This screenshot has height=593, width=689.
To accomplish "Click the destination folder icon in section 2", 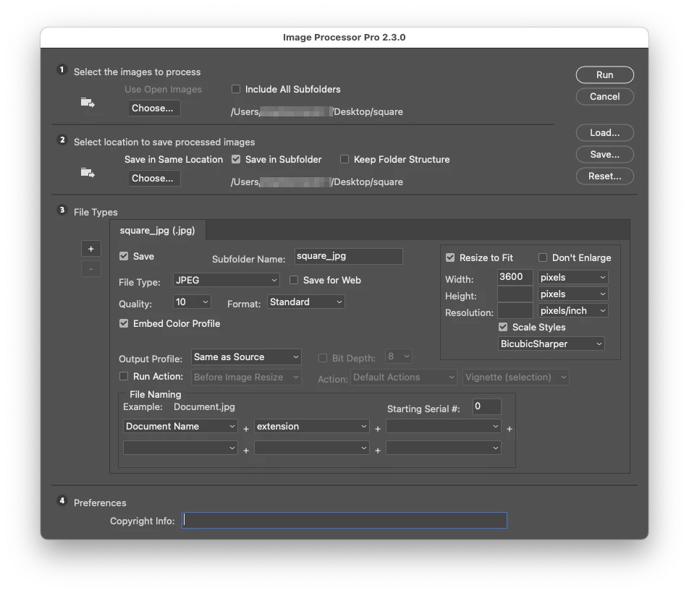I will 88,173.
